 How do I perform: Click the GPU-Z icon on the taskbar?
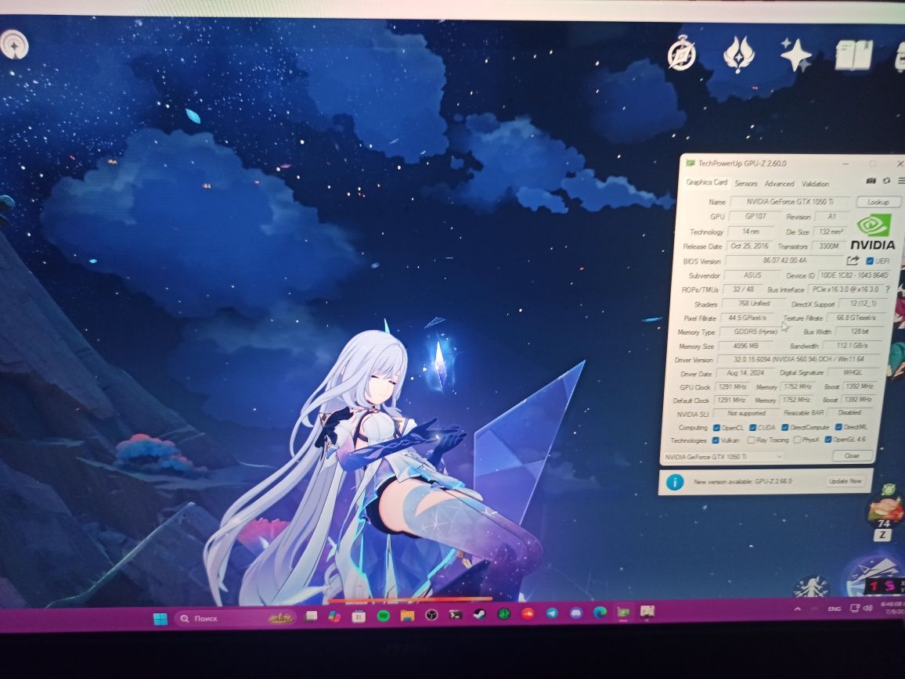click(x=623, y=612)
